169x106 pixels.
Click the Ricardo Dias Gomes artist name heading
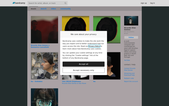[130, 29]
